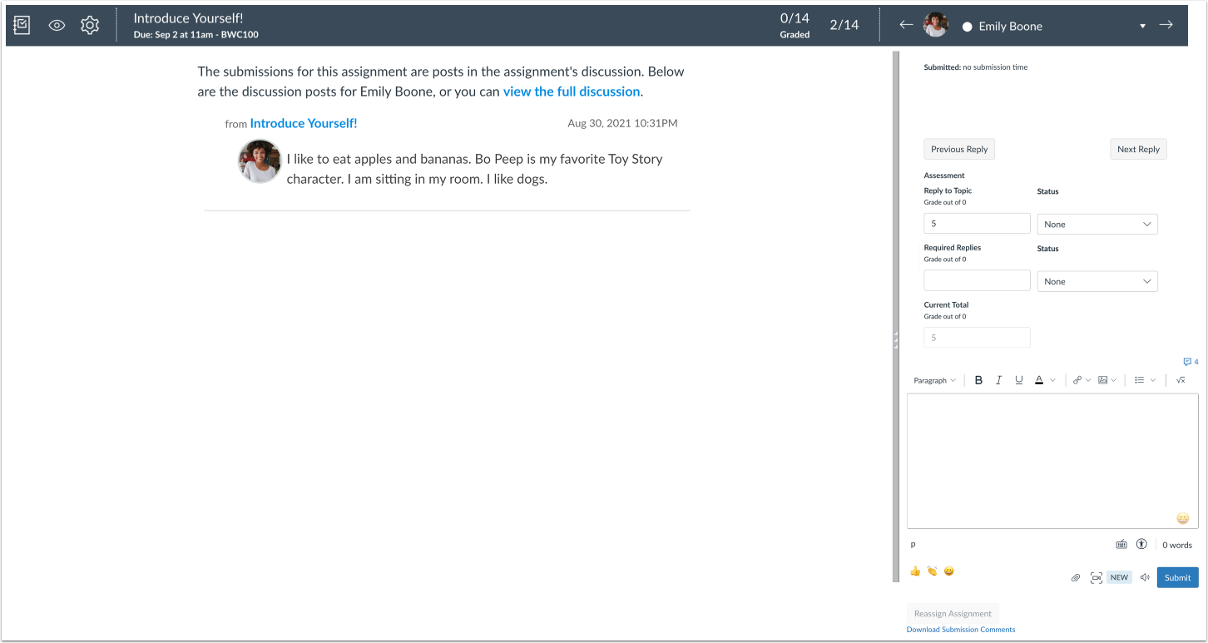The width and height of the screenshot is (1208, 643).
Task: Run the accessibility checker icon
Action: click(1141, 544)
